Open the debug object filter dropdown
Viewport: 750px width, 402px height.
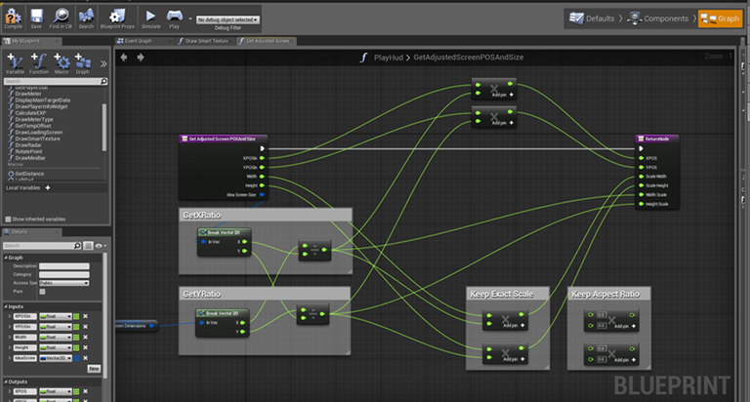click(228, 20)
